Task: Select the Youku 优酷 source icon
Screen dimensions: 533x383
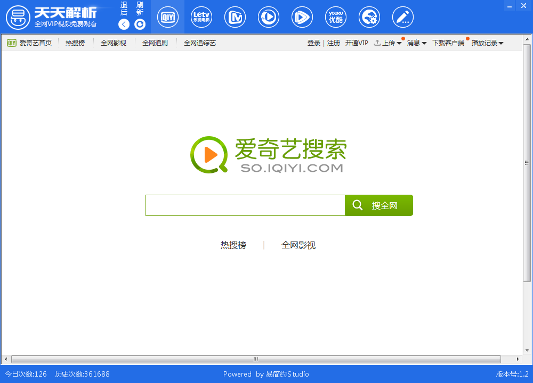Action: (335, 18)
